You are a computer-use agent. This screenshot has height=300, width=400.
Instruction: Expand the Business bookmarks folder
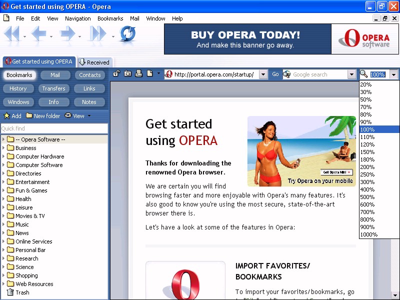click(x=3, y=147)
